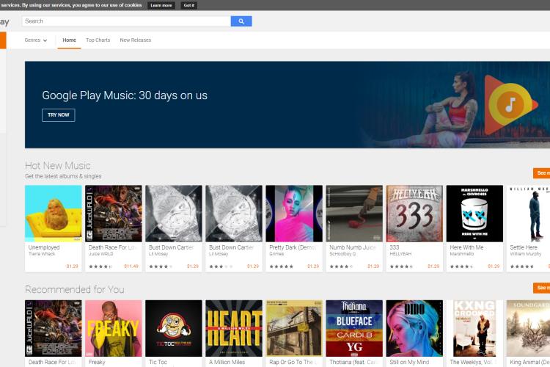
Task: Open the Rap Or Go To The League cover
Action: (294, 328)
